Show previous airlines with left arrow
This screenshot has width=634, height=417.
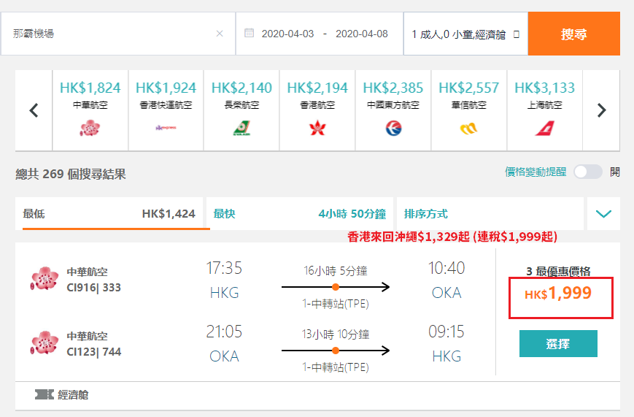coord(34,110)
